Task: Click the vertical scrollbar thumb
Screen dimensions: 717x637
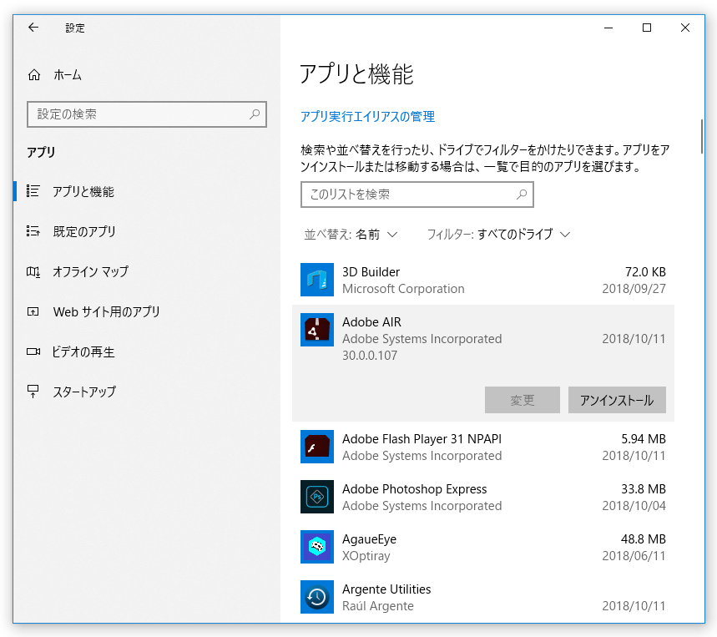Action: pos(702,137)
